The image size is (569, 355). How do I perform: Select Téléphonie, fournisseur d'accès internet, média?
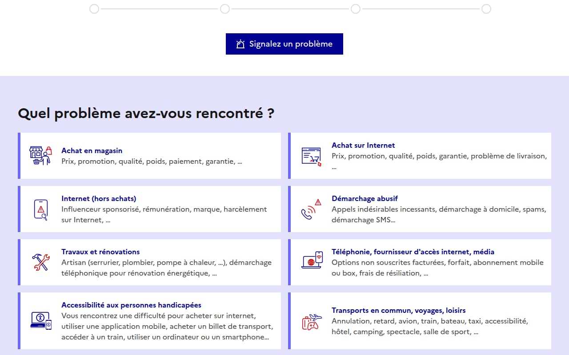[x=413, y=252]
